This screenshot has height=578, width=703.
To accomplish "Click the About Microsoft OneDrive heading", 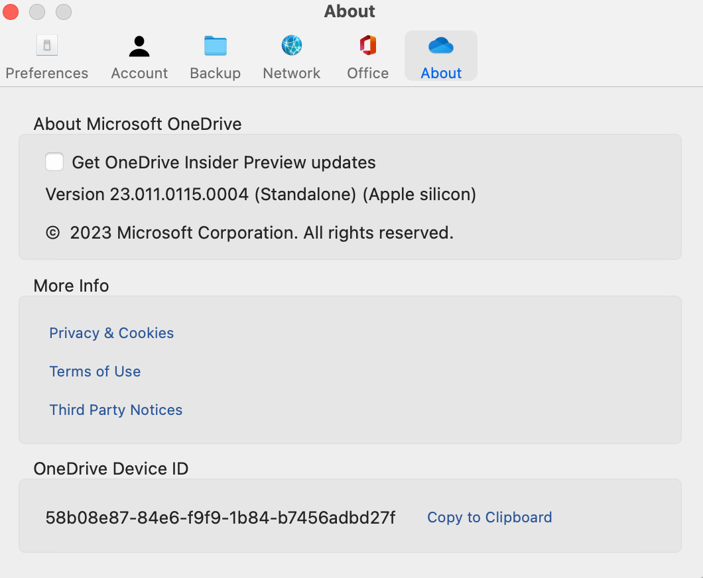I will click(x=138, y=124).
